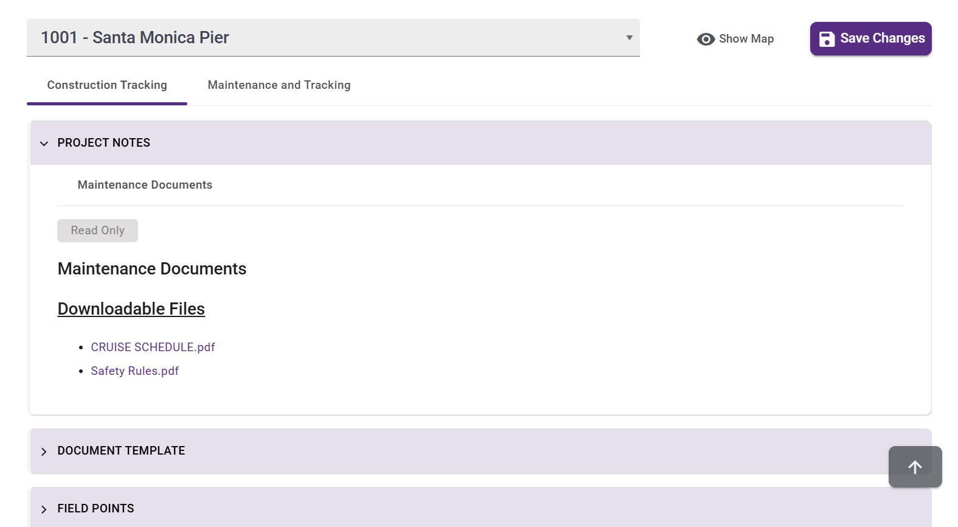Switch to Construction Tracking tab
Image resolution: width=958 pixels, height=527 pixels.
click(107, 85)
